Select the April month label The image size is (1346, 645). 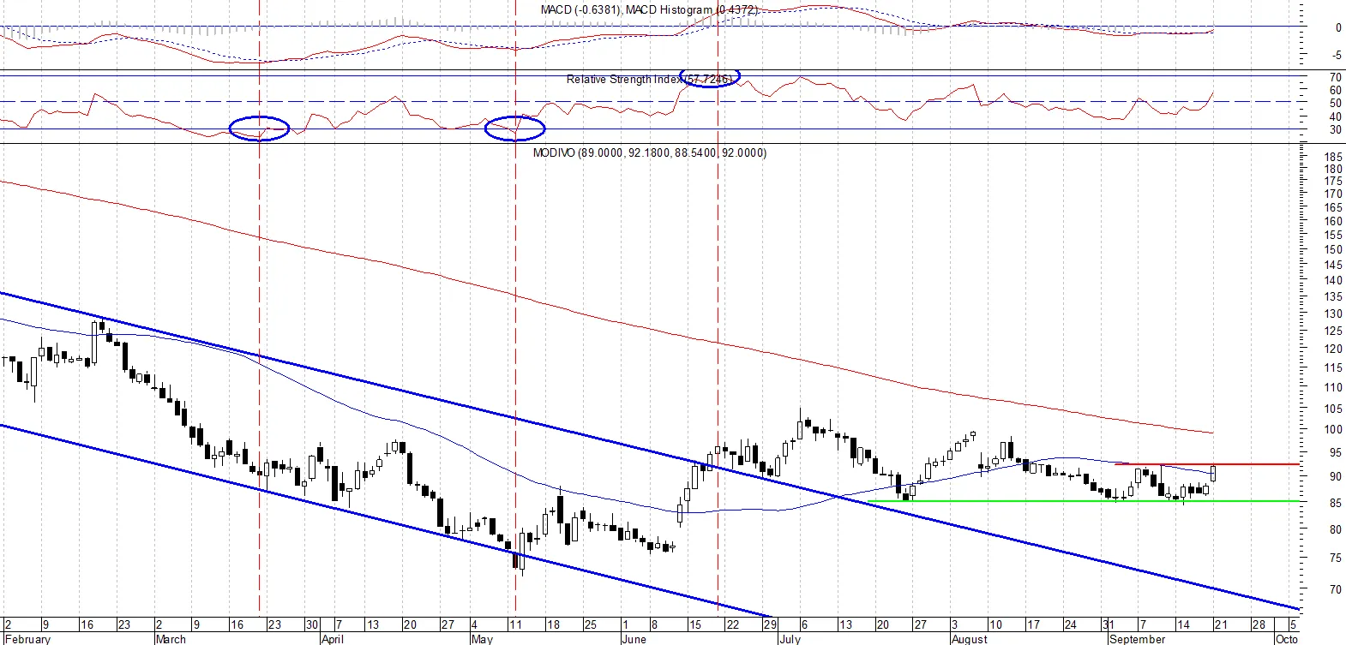332,639
